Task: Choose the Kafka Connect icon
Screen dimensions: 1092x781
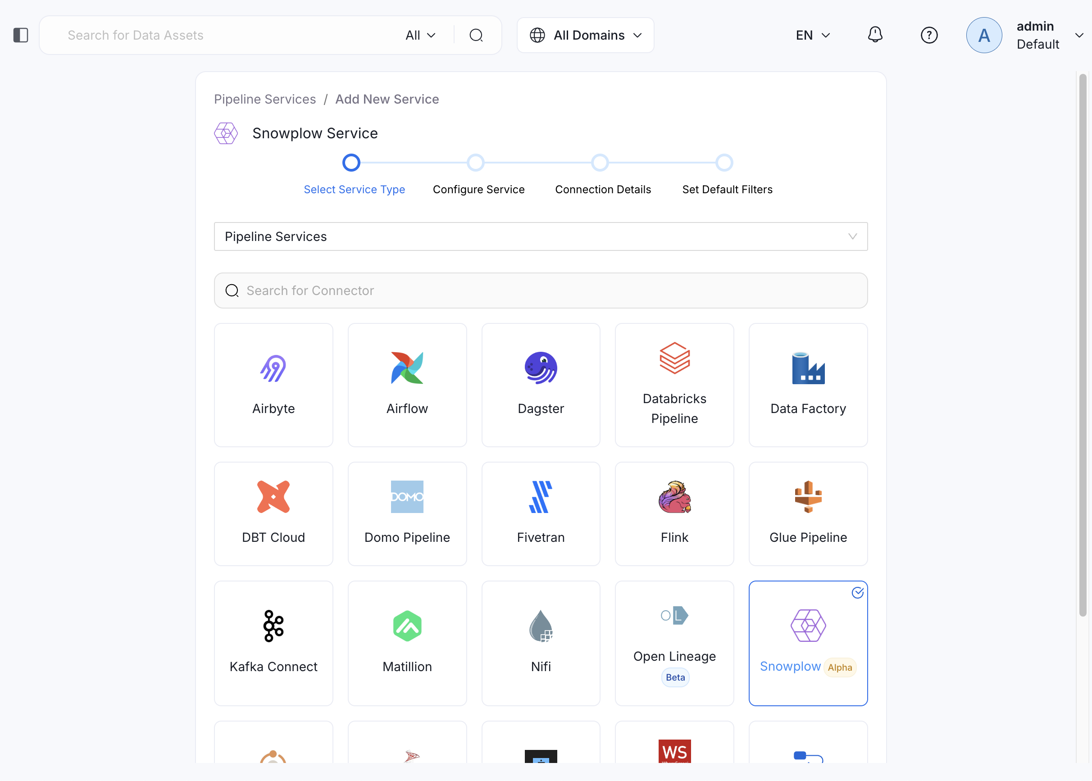Action: 273,626
